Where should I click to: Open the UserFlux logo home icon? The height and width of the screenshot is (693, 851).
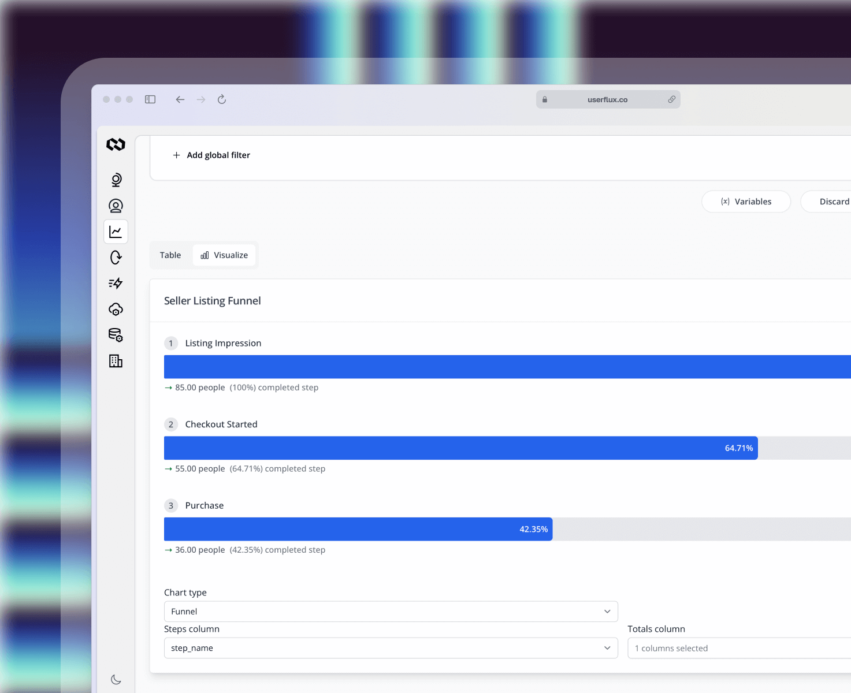pos(116,145)
